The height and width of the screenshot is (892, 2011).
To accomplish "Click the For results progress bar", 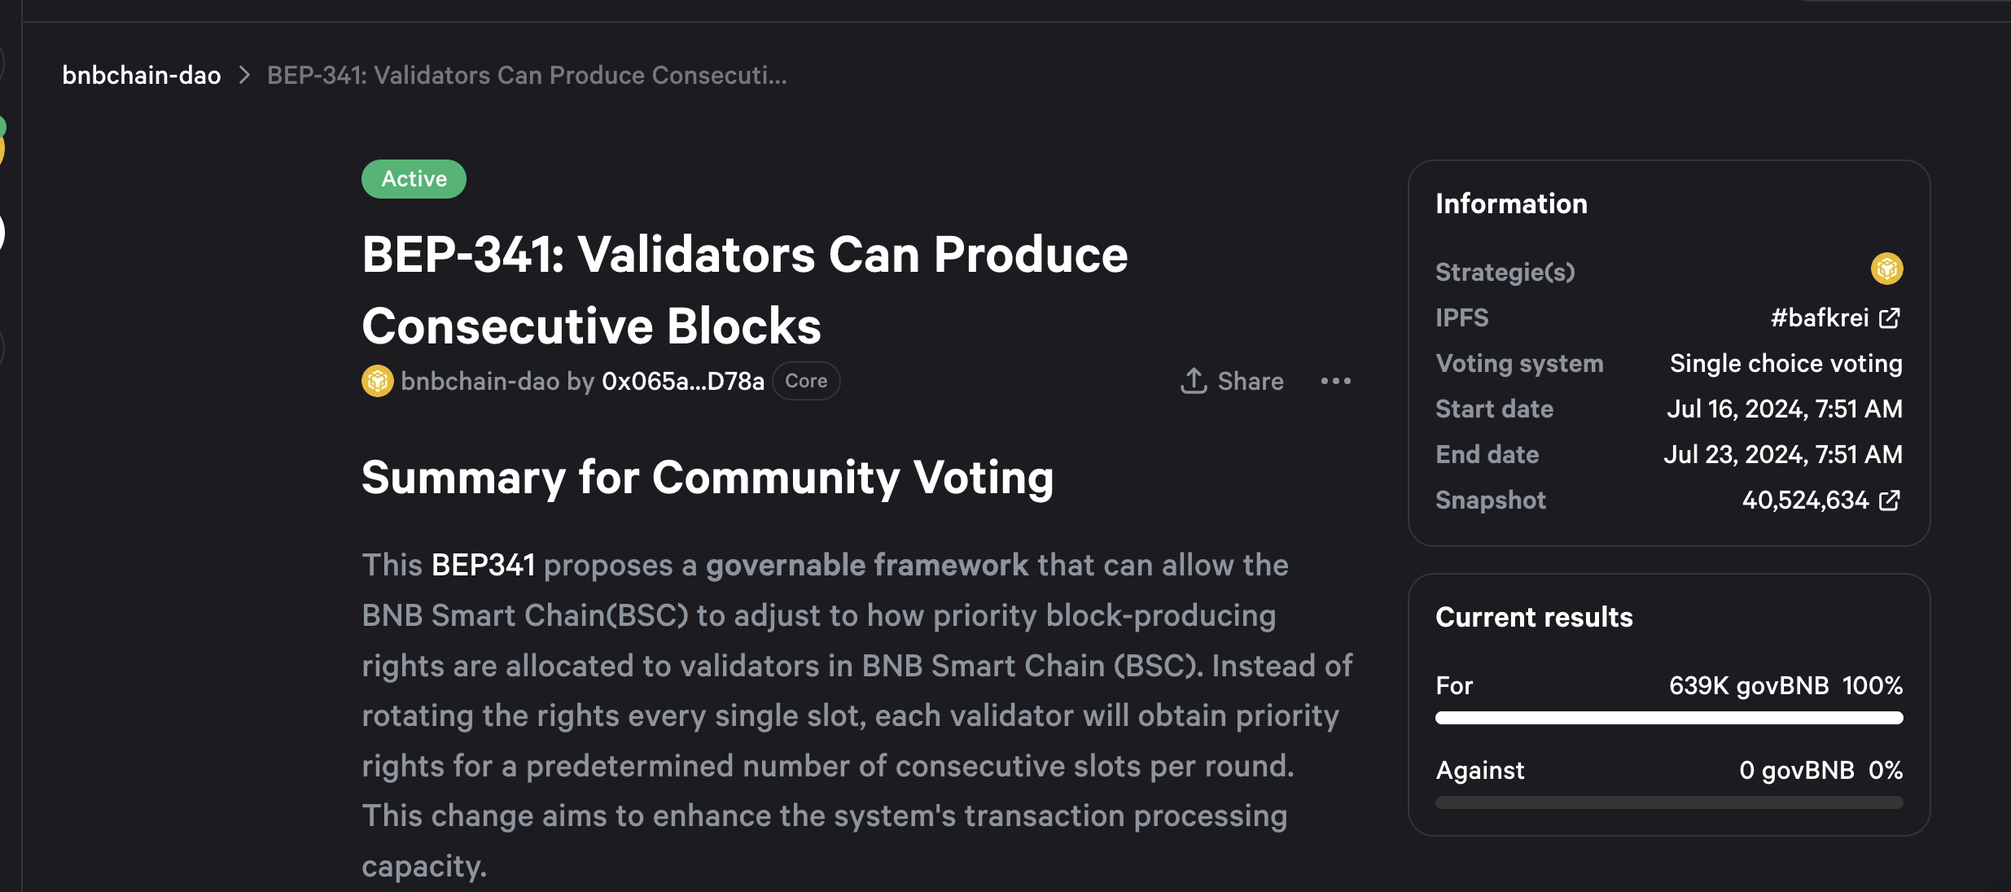I will pyautogui.click(x=1669, y=718).
